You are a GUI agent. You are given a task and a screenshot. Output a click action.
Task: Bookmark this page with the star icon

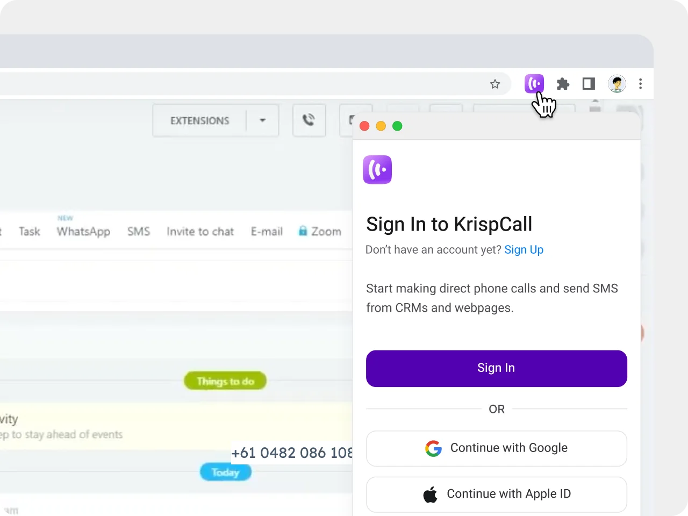pos(495,84)
